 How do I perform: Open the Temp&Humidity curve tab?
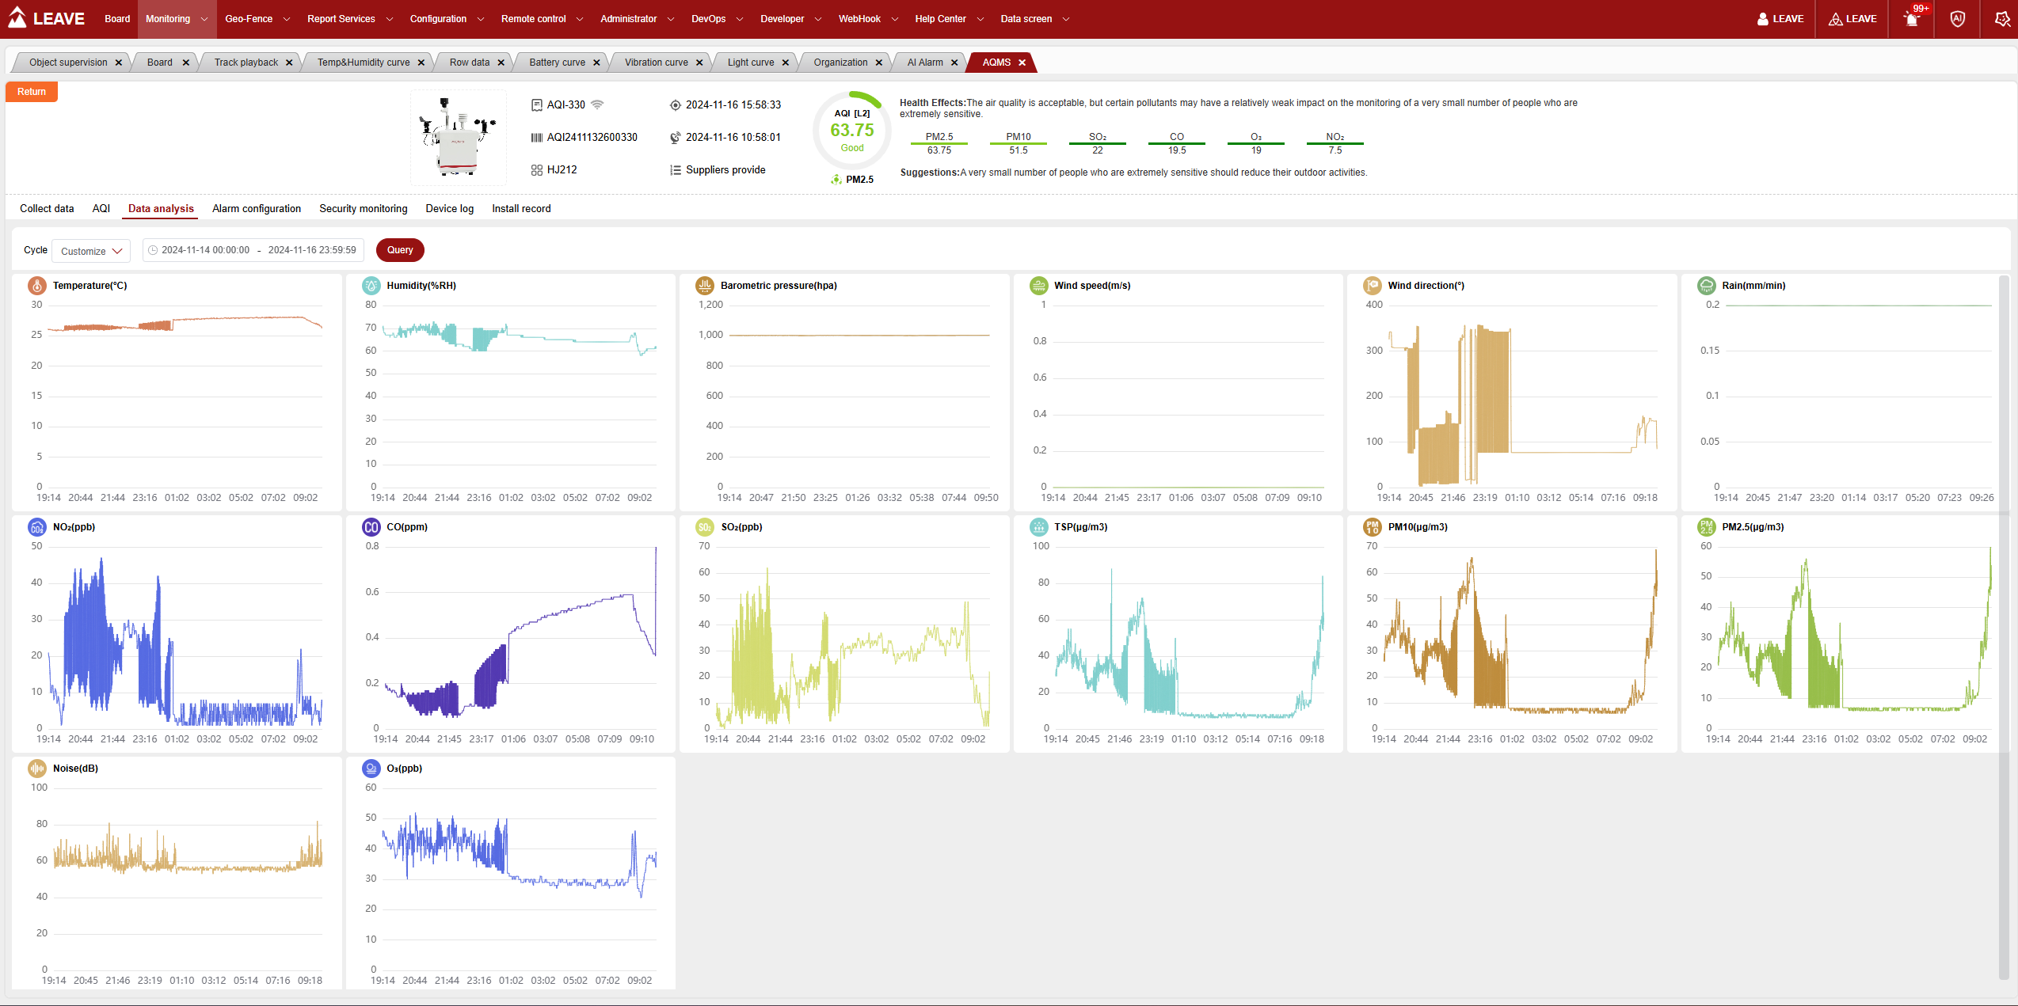[364, 63]
